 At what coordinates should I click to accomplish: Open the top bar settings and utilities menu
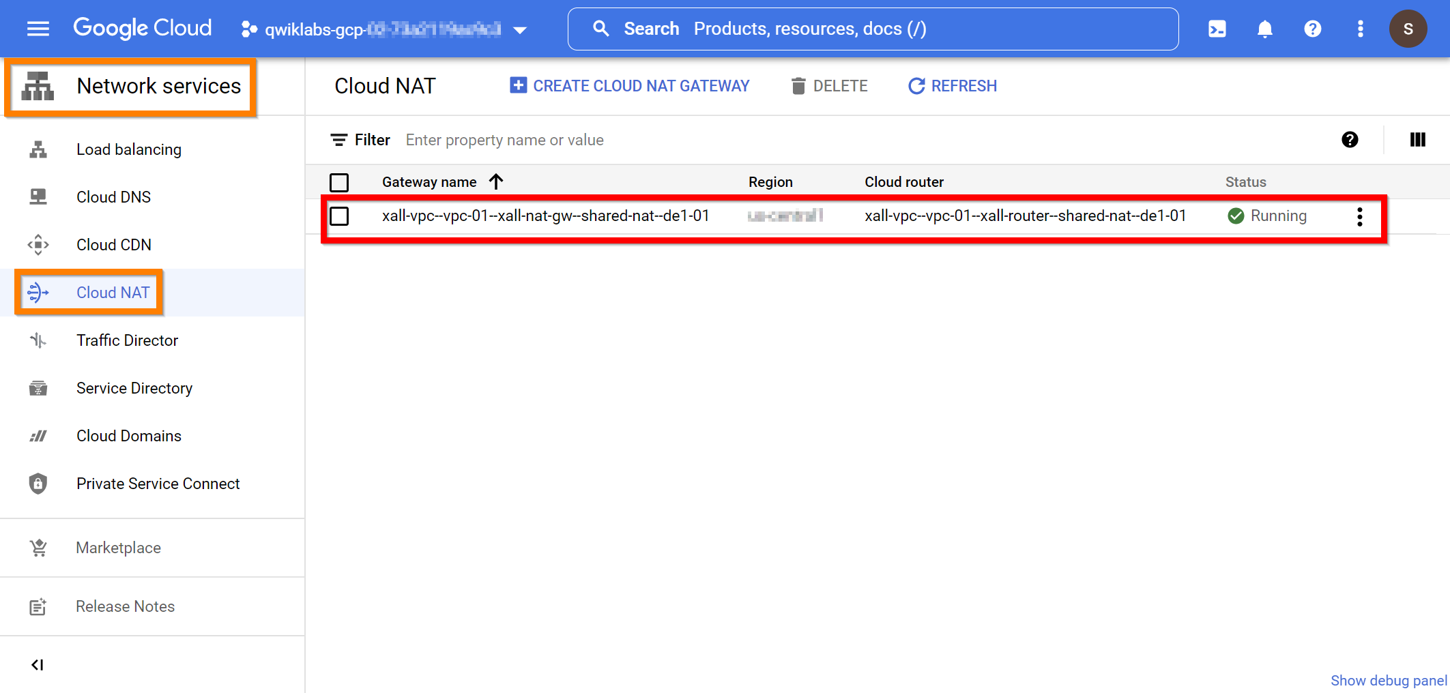coord(1361,29)
